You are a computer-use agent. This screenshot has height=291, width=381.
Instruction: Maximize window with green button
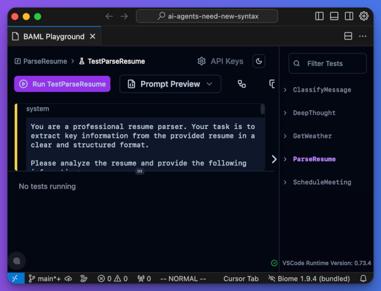(x=38, y=17)
